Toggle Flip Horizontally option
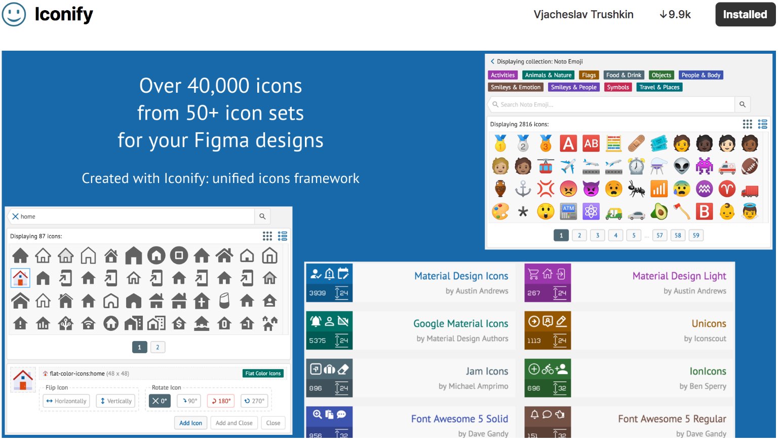780x446 pixels. (x=66, y=401)
